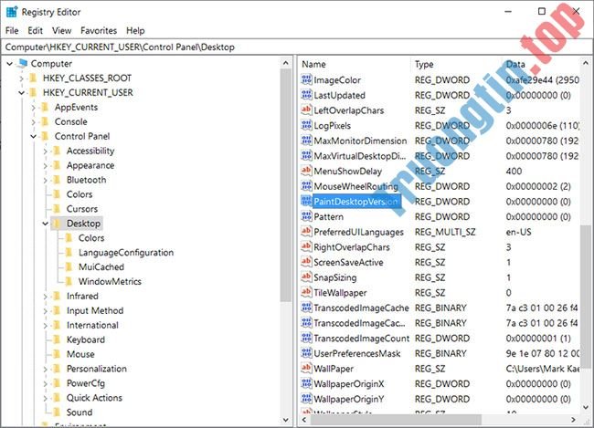Open the Help menu
Viewport: 594px width, 428px height.
[135, 30]
